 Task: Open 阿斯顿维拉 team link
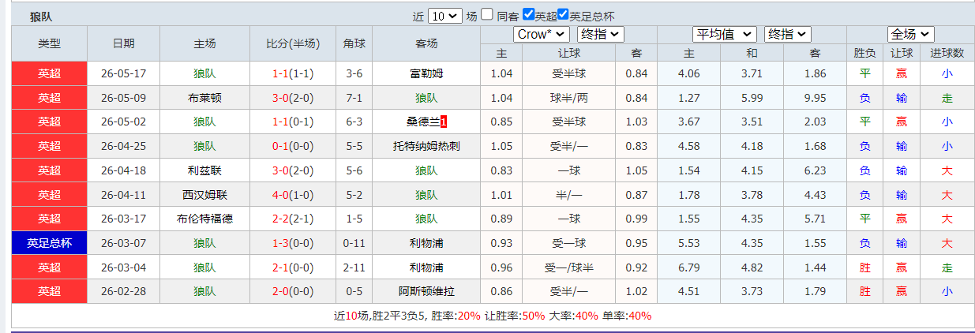pyautogui.click(x=426, y=291)
